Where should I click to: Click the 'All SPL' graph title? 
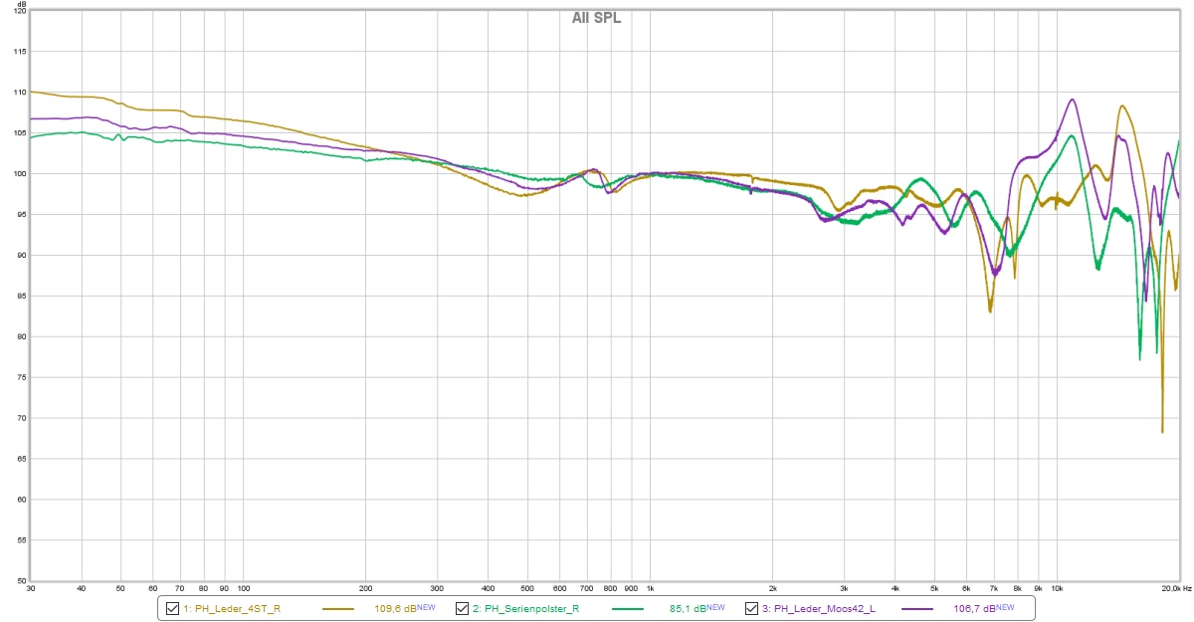(x=597, y=18)
